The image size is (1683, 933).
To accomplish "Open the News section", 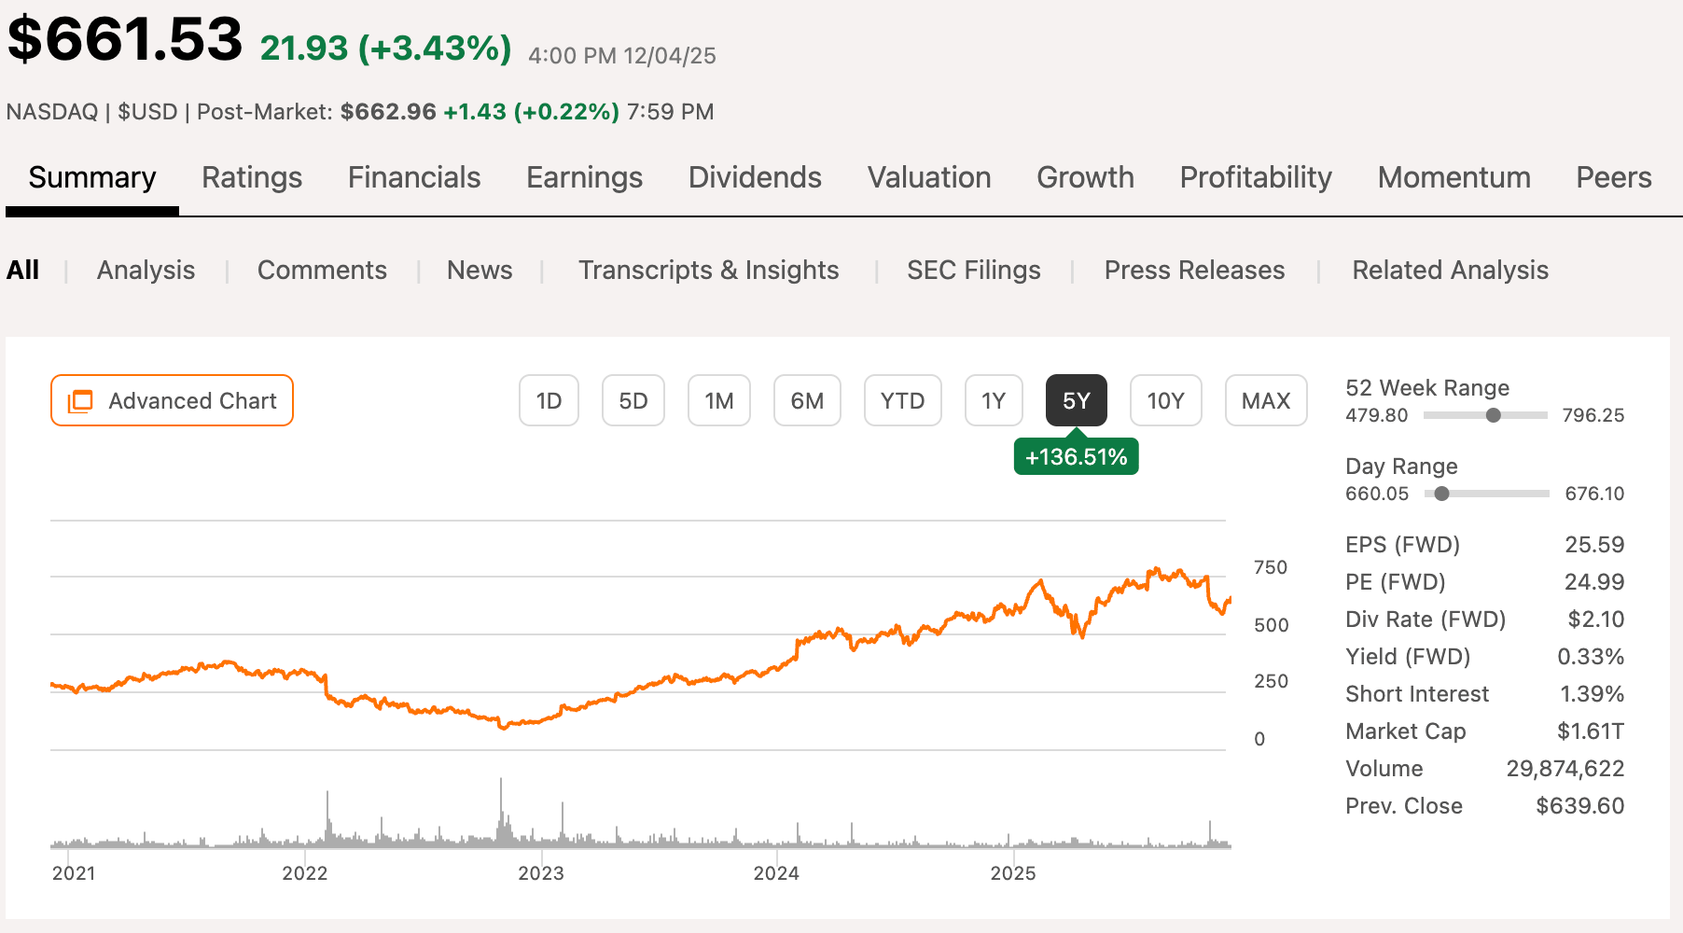I will (480, 270).
